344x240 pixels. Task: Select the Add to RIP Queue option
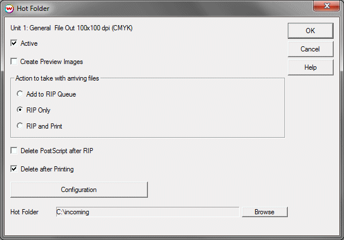pos(21,94)
